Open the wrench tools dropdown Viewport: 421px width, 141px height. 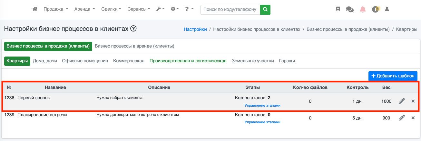point(160,9)
